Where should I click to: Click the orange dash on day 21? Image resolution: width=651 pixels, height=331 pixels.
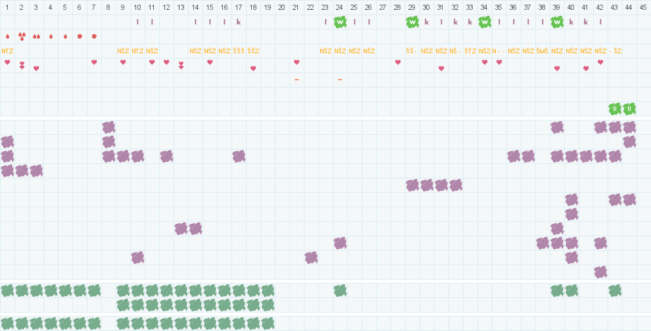click(297, 80)
